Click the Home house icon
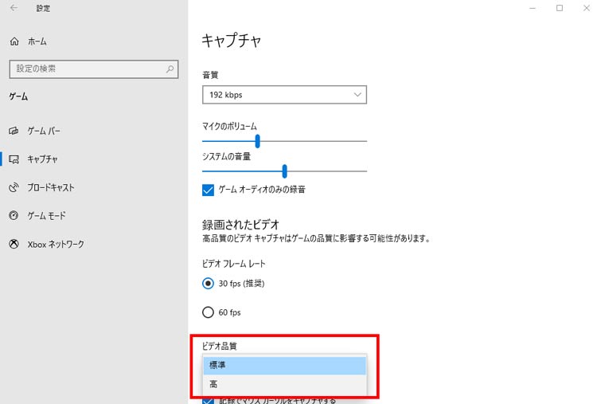597x404 pixels. (x=14, y=41)
